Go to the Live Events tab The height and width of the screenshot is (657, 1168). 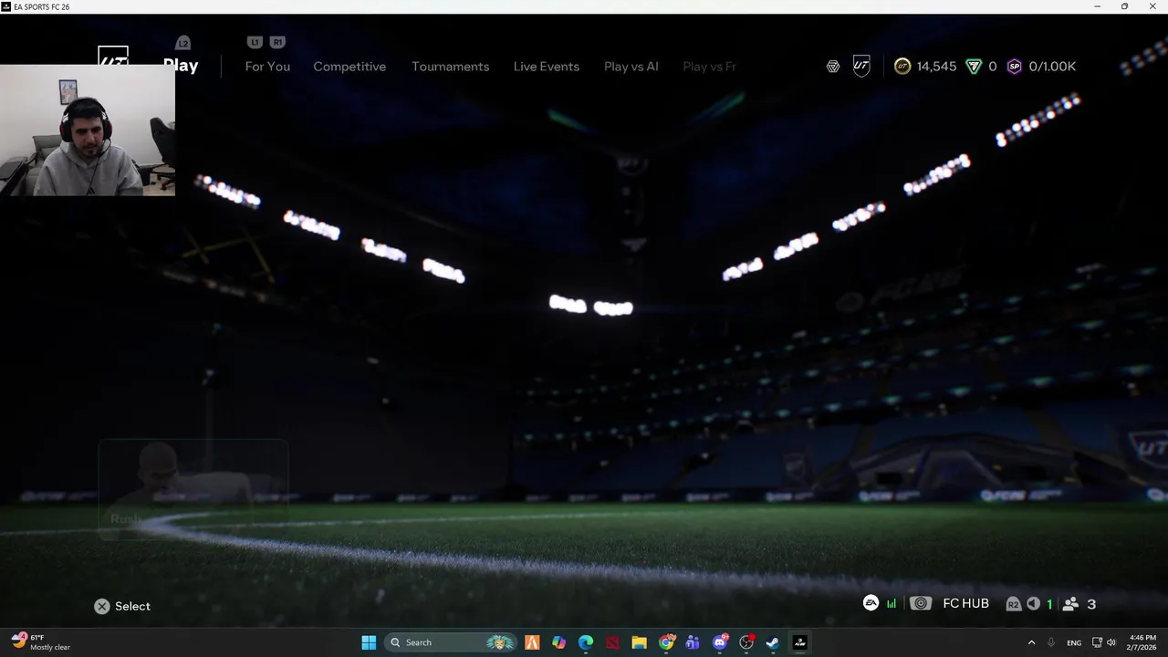pyautogui.click(x=546, y=67)
